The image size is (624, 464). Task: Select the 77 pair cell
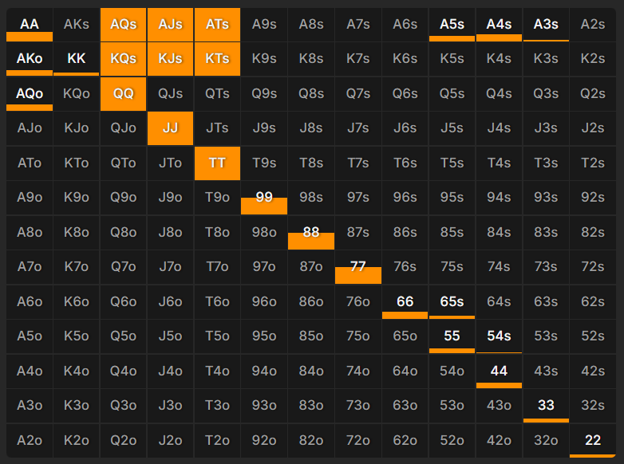tap(358, 267)
